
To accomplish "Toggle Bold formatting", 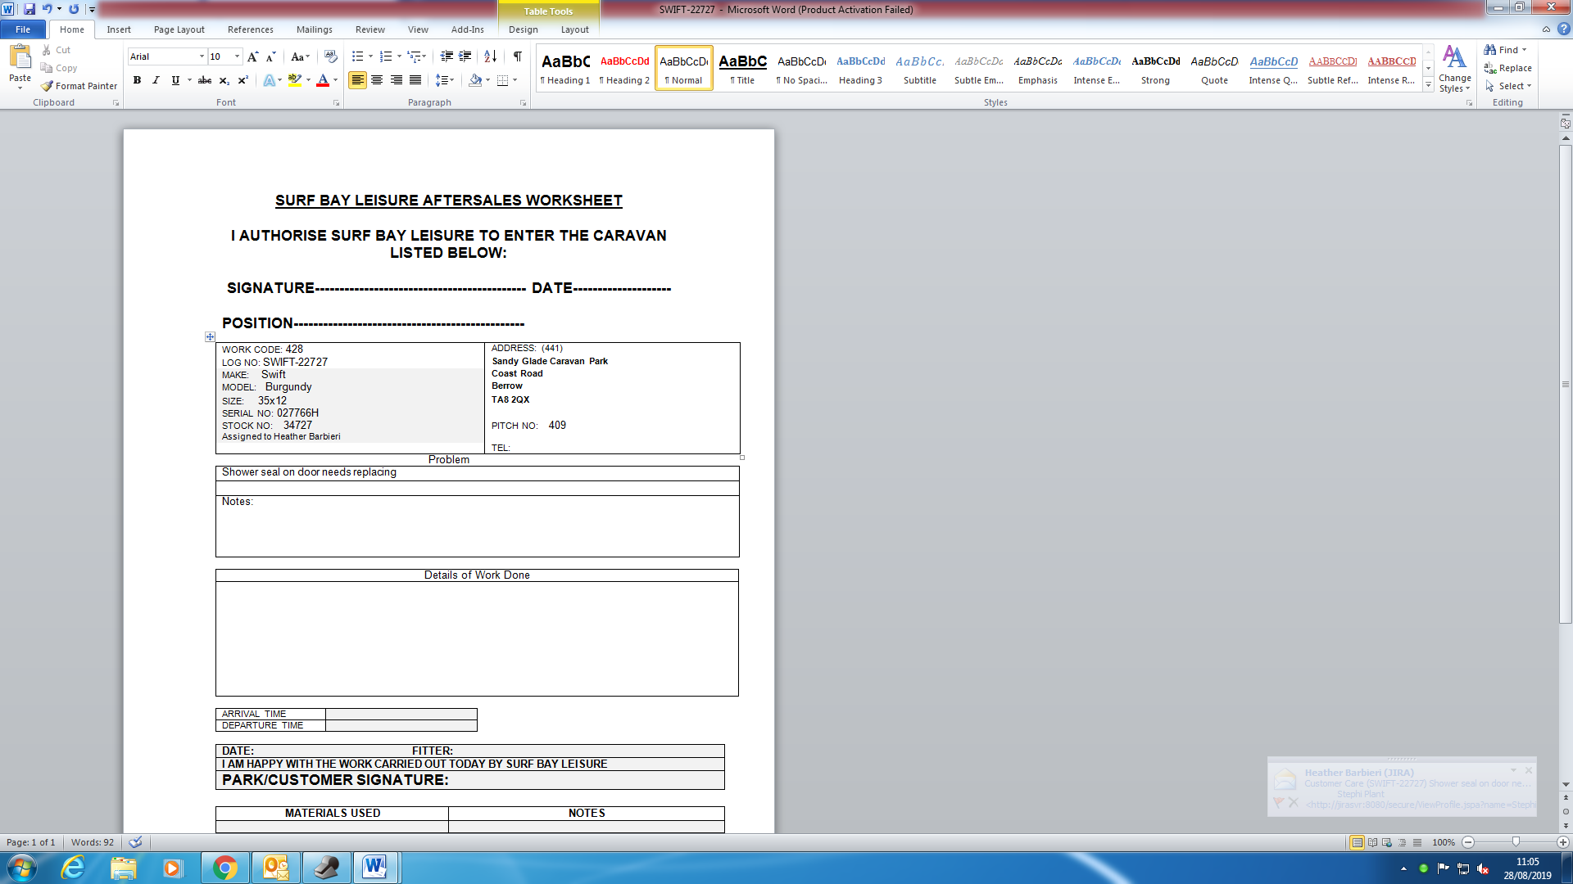I will coord(137,80).
